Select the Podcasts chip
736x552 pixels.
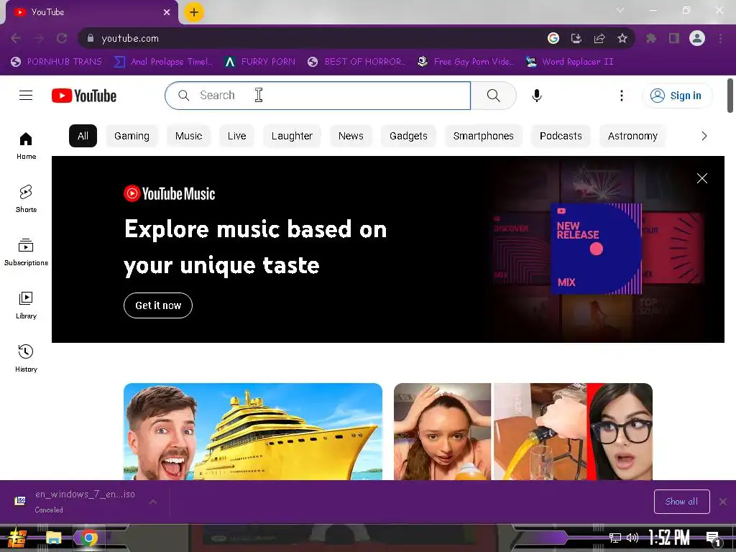point(561,136)
